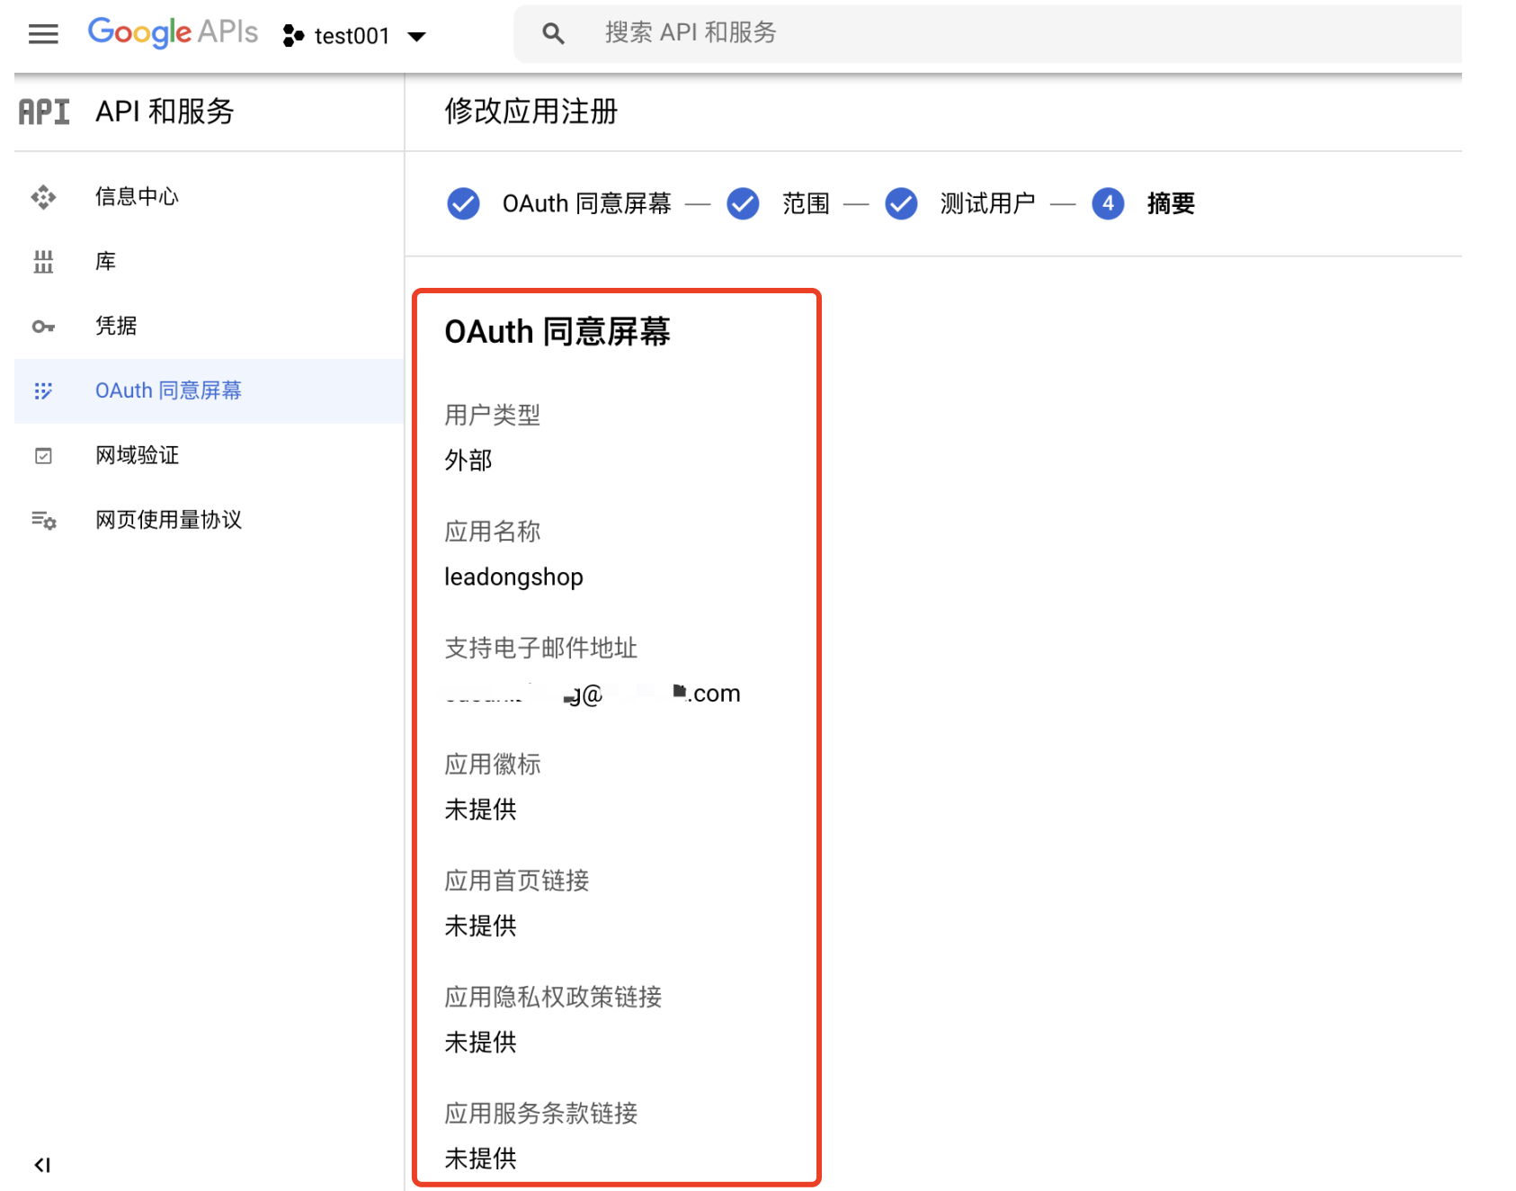
Task: Select the OAuth 同意屏幕 sidebar entry
Action: (x=167, y=390)
